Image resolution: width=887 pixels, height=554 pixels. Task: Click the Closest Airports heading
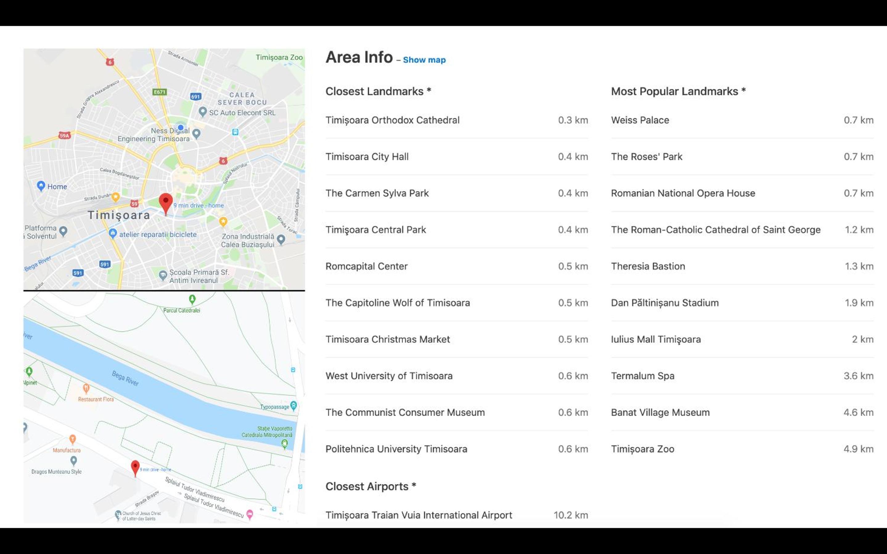click(370, 486)
